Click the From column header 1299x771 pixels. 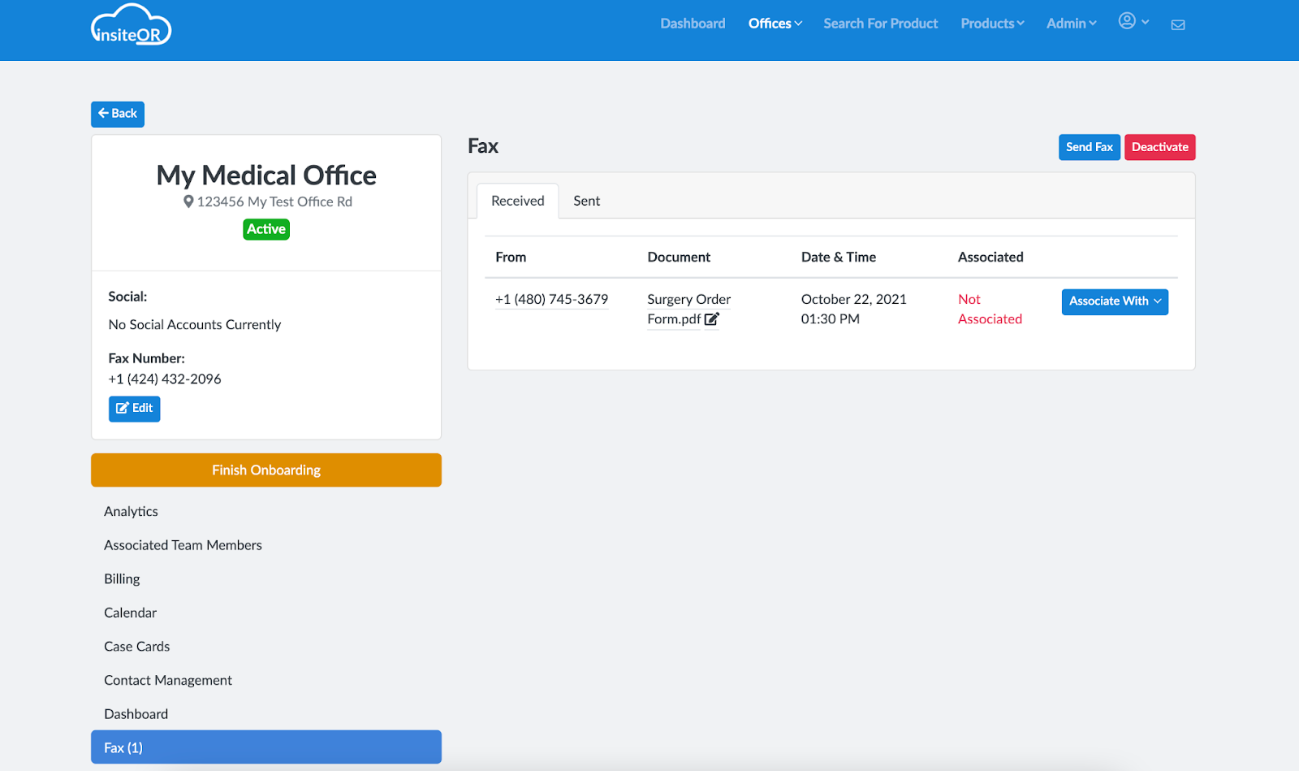[511, 257]
